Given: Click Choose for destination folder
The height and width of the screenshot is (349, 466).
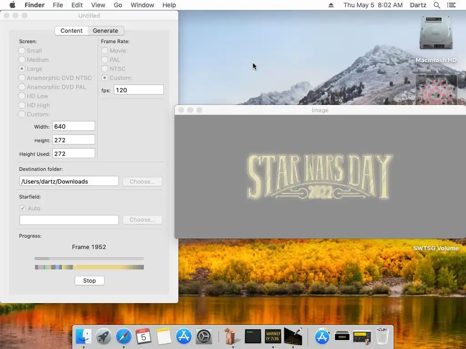Looking at the screenshot, I should click(x=142, y=181).
